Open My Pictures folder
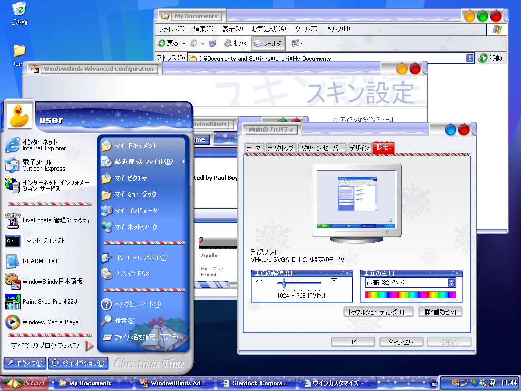The image size is (521, 391). click(124, 178)
